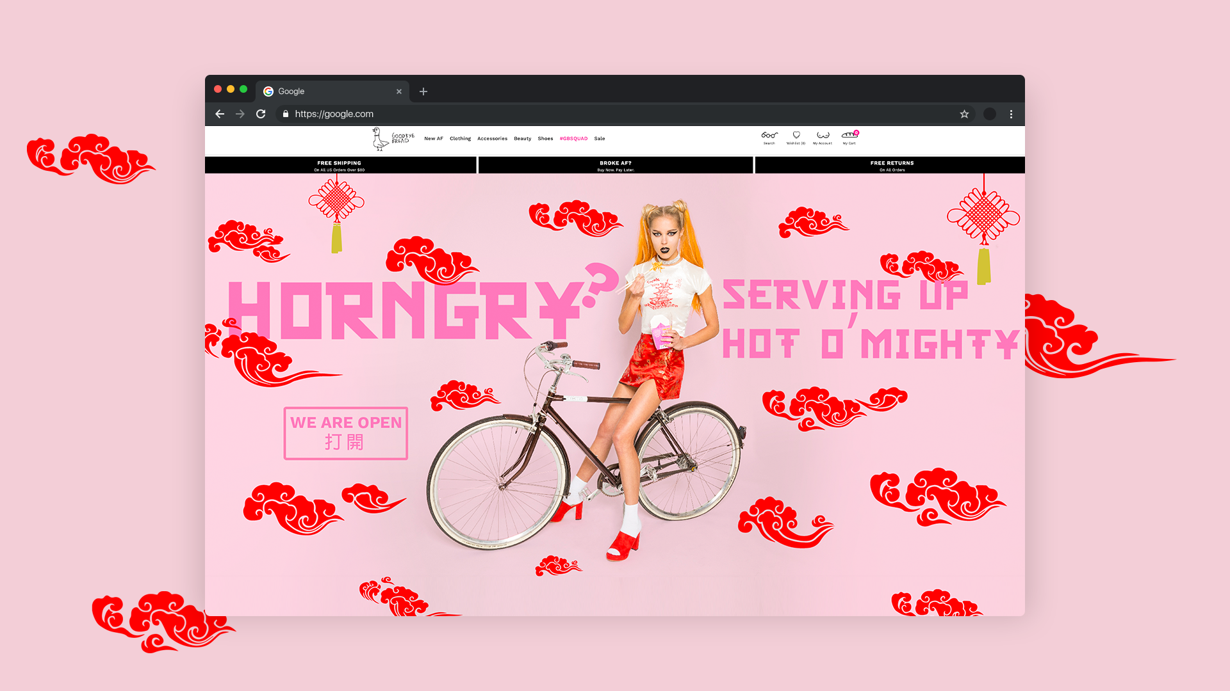The image size is (1230, 691).
Task: Close the Google tab
Action: click(x=399, y=91)
